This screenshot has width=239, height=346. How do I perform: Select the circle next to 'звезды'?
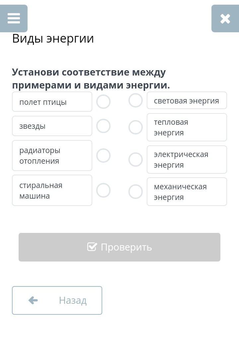tap(103, 126)
